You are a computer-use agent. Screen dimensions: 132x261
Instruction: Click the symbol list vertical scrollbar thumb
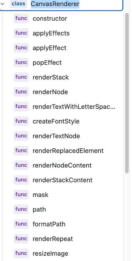(127, 93)
